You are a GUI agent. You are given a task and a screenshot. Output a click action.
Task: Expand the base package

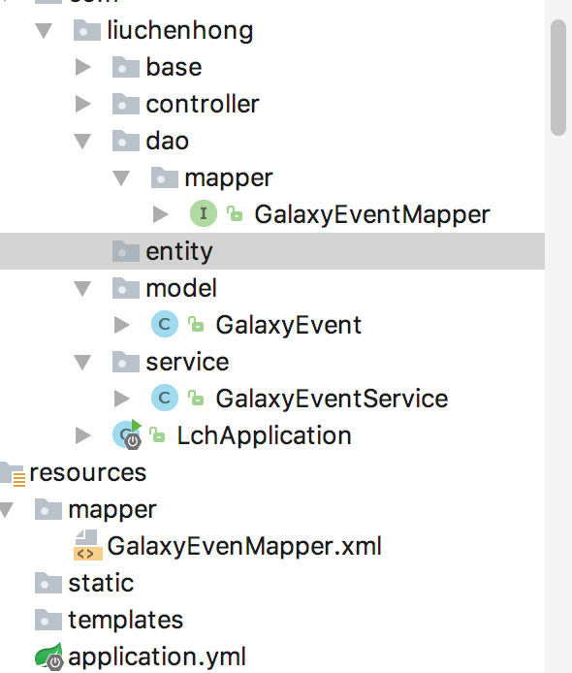(x=82, y=67)
